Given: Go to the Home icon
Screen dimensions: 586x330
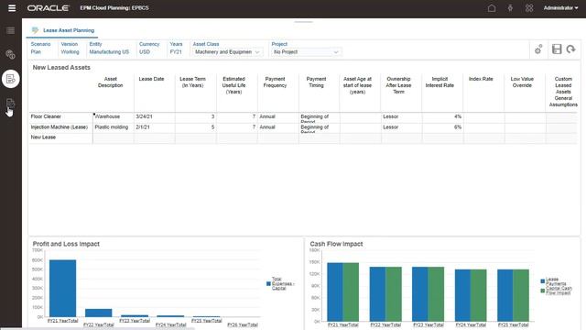Looking at the screenshot, I should tap(492, 8).
